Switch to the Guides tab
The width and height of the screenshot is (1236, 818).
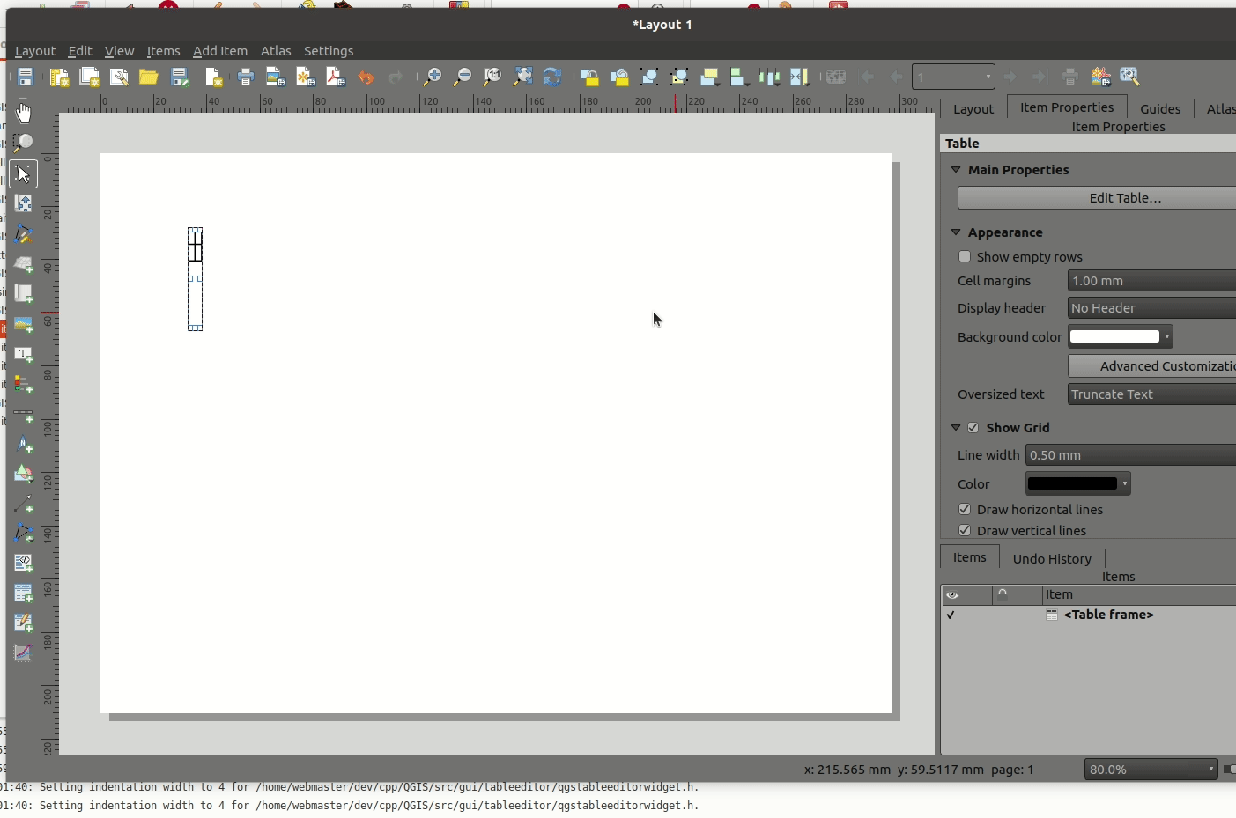tap(1159, 109)
